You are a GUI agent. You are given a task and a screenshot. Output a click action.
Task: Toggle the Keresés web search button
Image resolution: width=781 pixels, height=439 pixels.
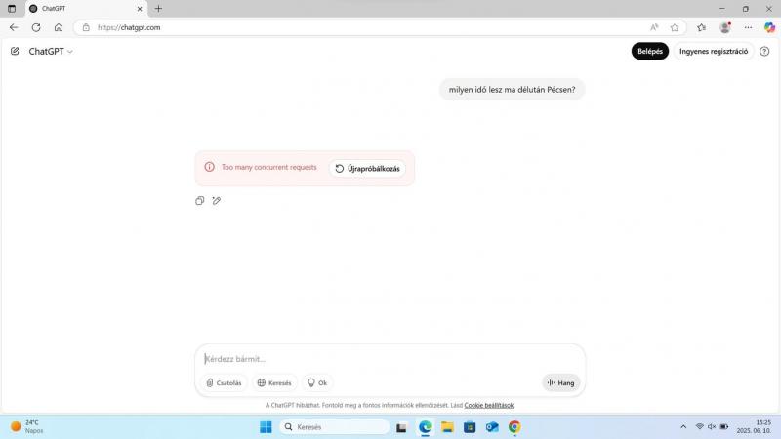pyautogui.click(x=274, y=382)
